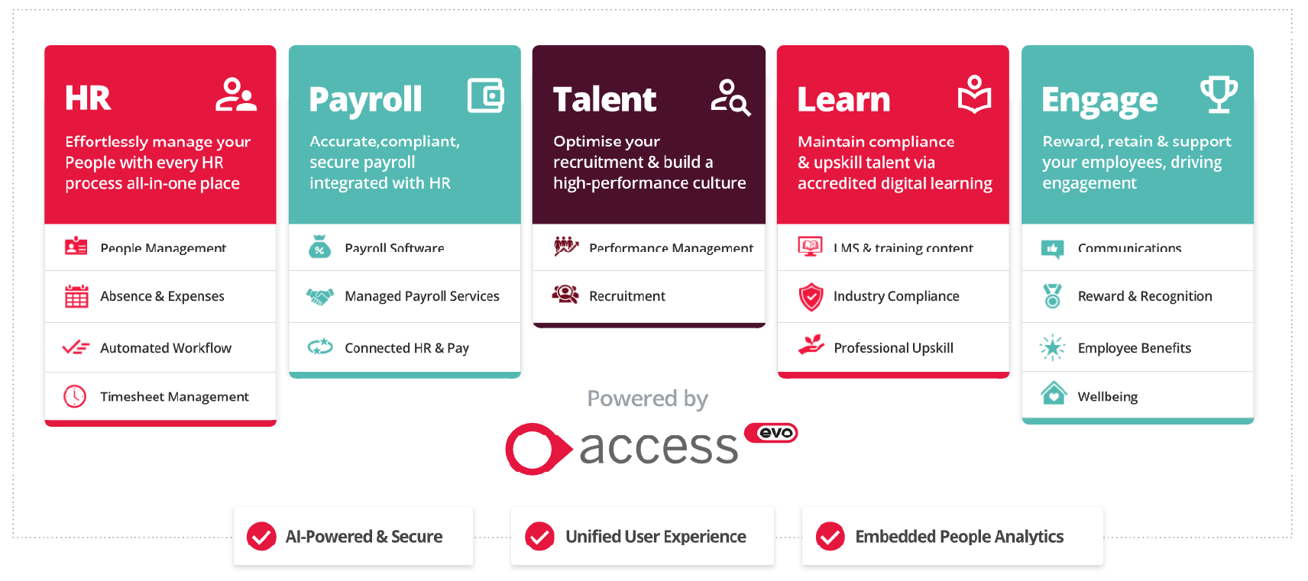Click the Payroll wallet icon
The height and width of the screenshot is (581, 1308).
(x=486, y=95)
